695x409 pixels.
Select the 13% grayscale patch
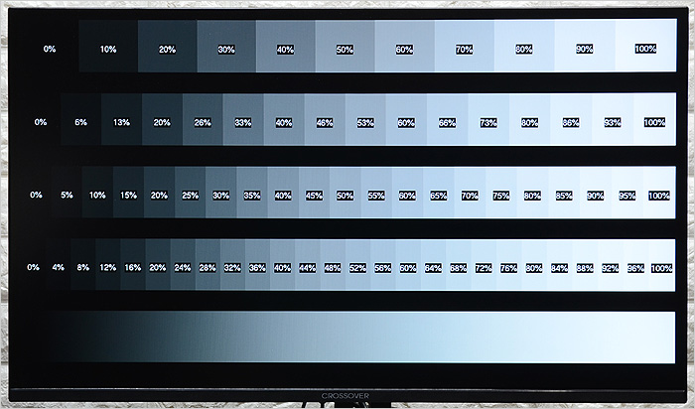coord(122,122)
